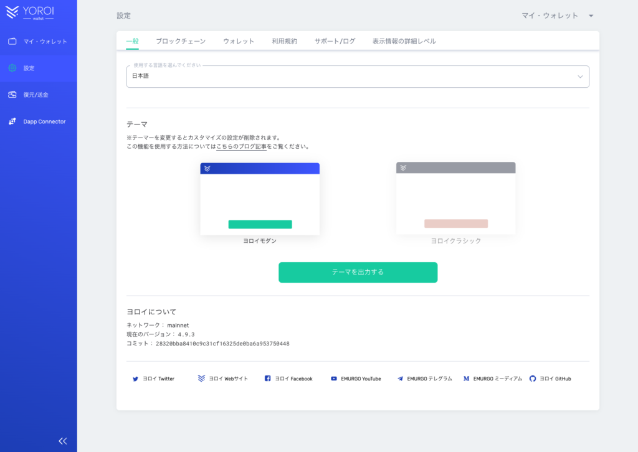This screenshot has height=452, width=638.
Task: Expand the 日本語 language dropdown
Action: pyautogui.click(x=357, y=77)
